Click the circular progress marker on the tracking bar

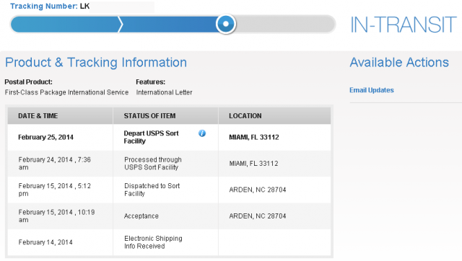pyautogui.click(x=226, y=24)
